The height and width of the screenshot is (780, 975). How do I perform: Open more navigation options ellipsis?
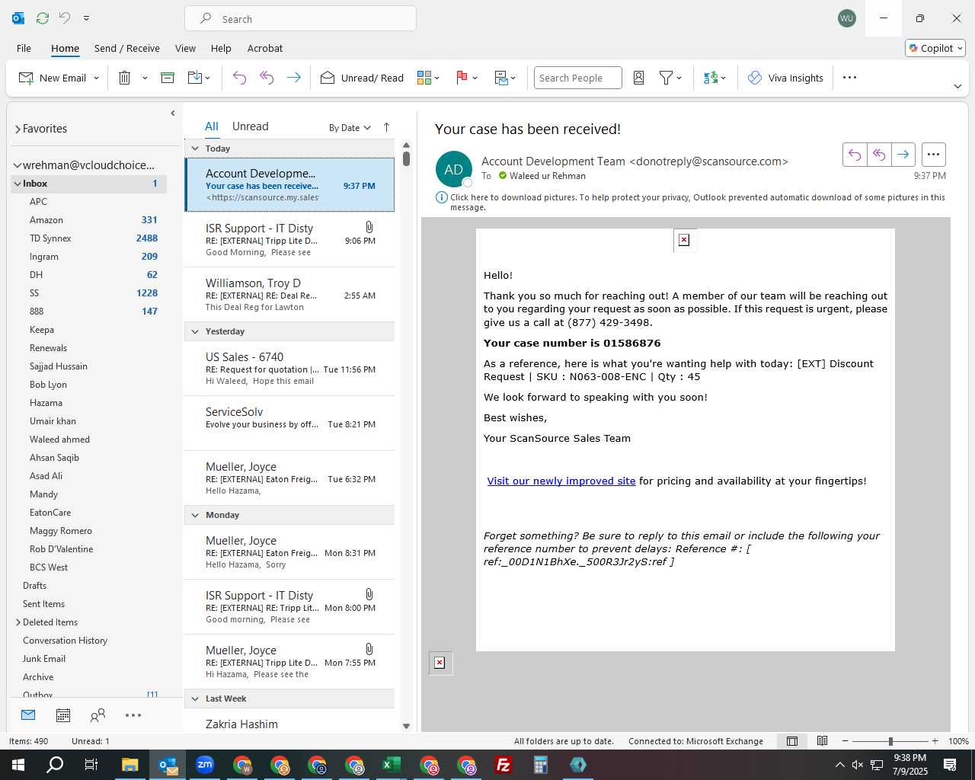[x=133, y=715]
